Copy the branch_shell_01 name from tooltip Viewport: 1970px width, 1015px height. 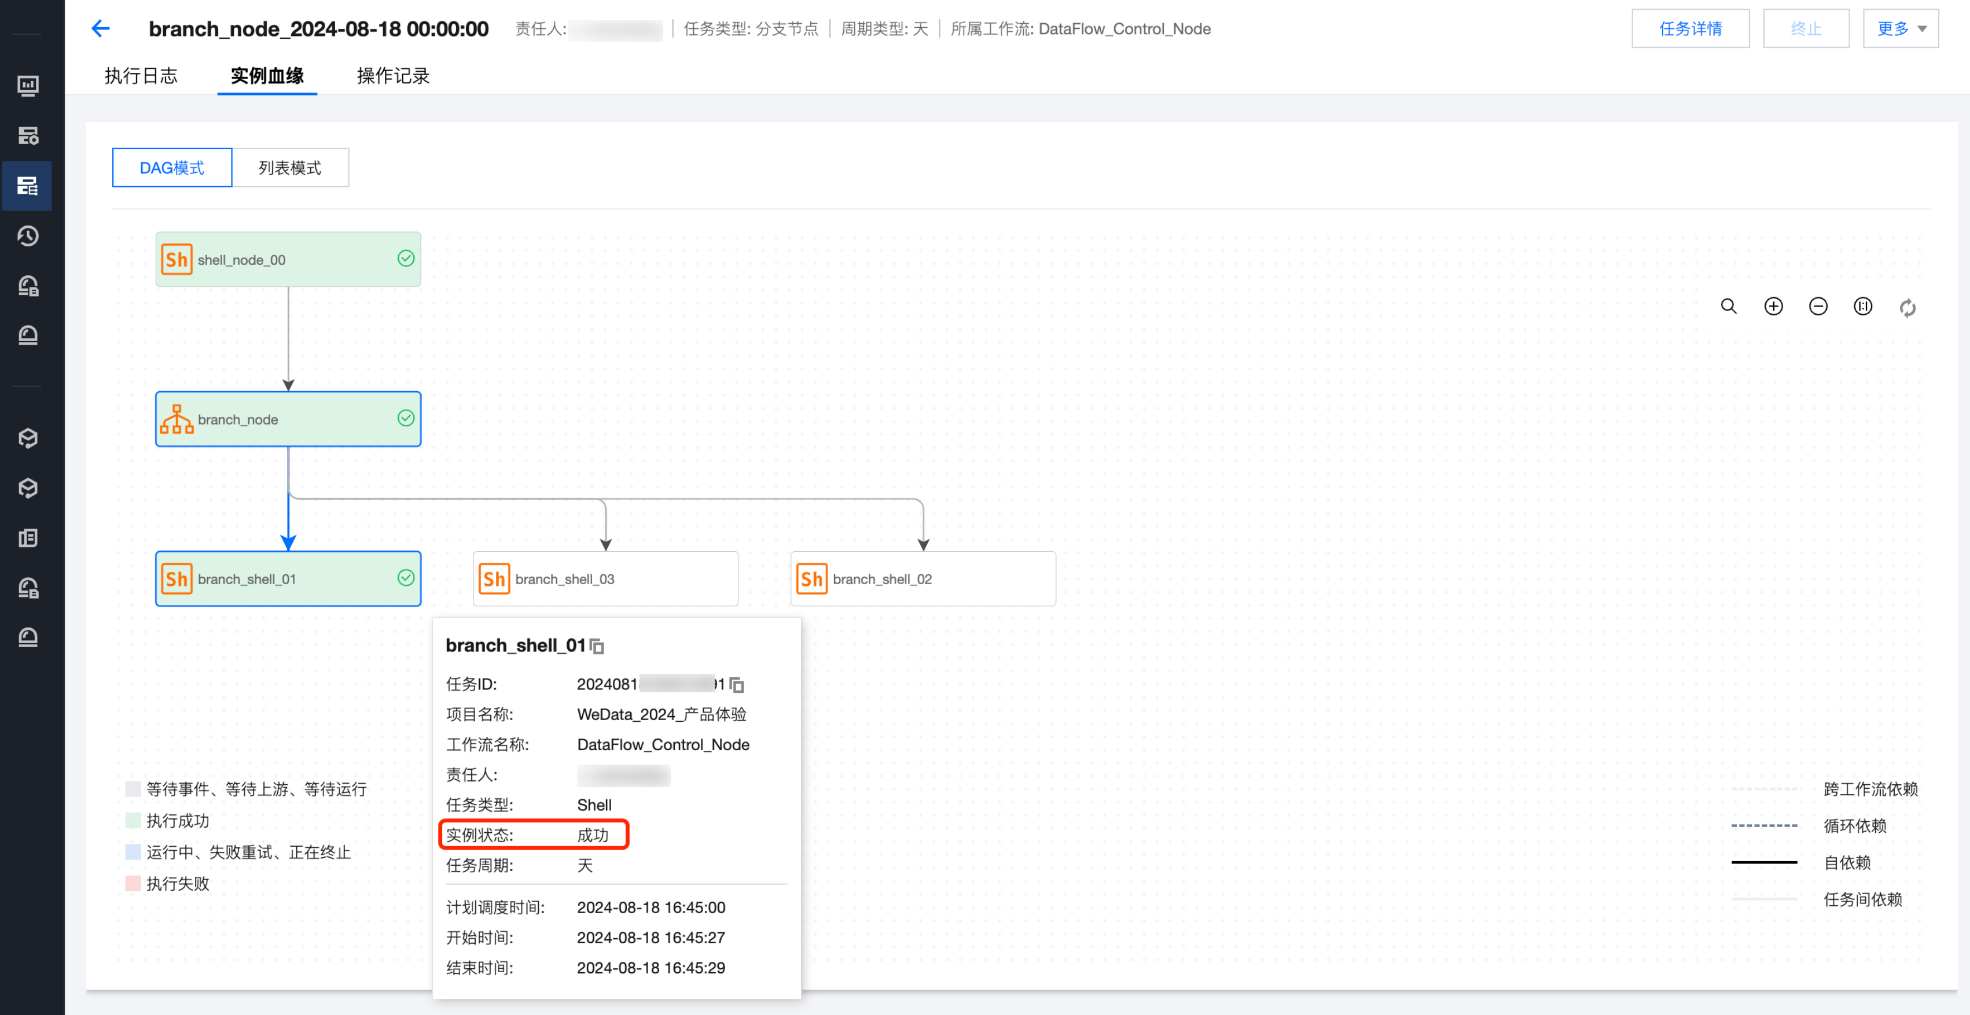tap(597, 647)
